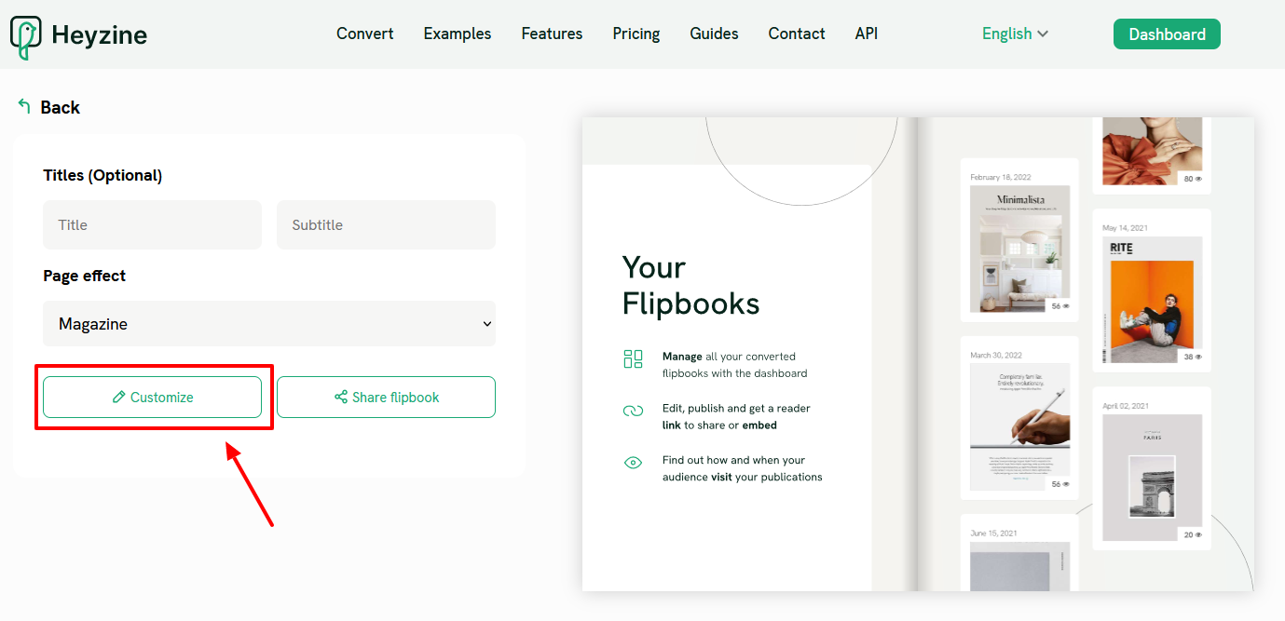Click the 38 views counter
The width and height of the screenshot is (1285, 621).
(x=1192, y=357)
